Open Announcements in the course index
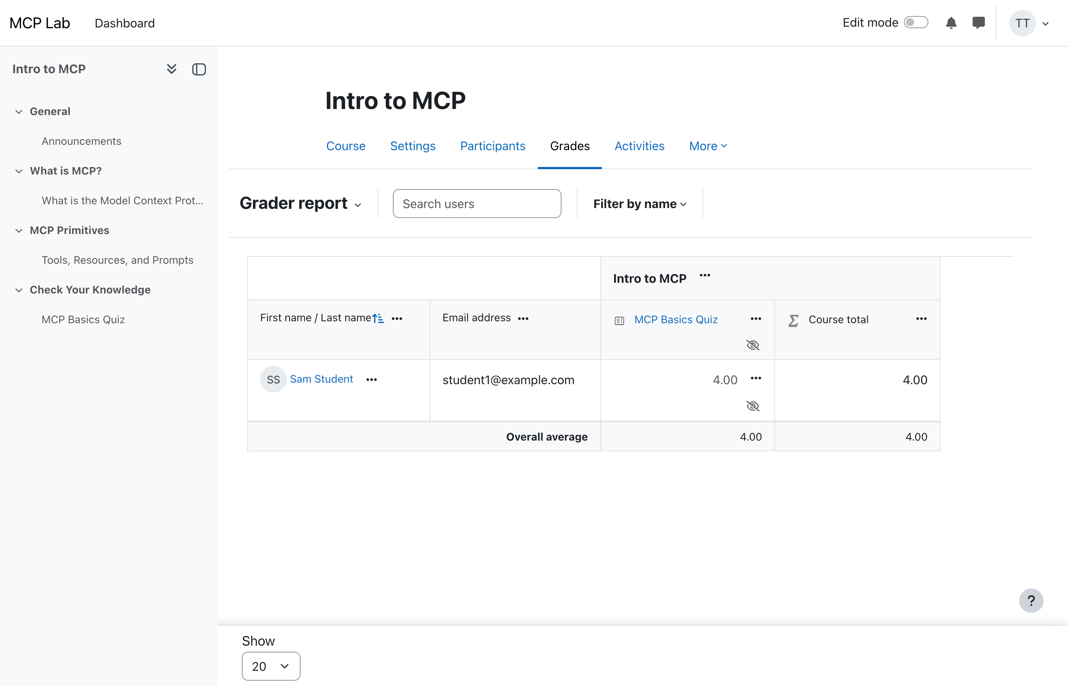 (x=82, y=141)
